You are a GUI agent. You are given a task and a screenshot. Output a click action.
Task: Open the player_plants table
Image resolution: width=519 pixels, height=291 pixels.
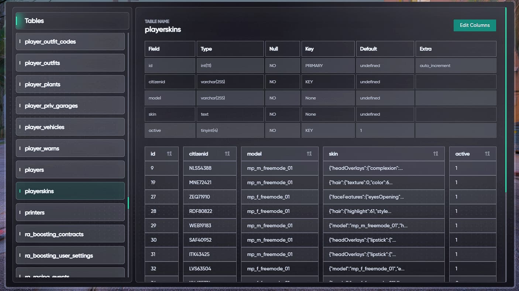click(70, 84)
